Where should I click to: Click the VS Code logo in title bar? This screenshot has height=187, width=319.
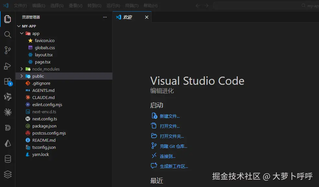coord(6,5)
